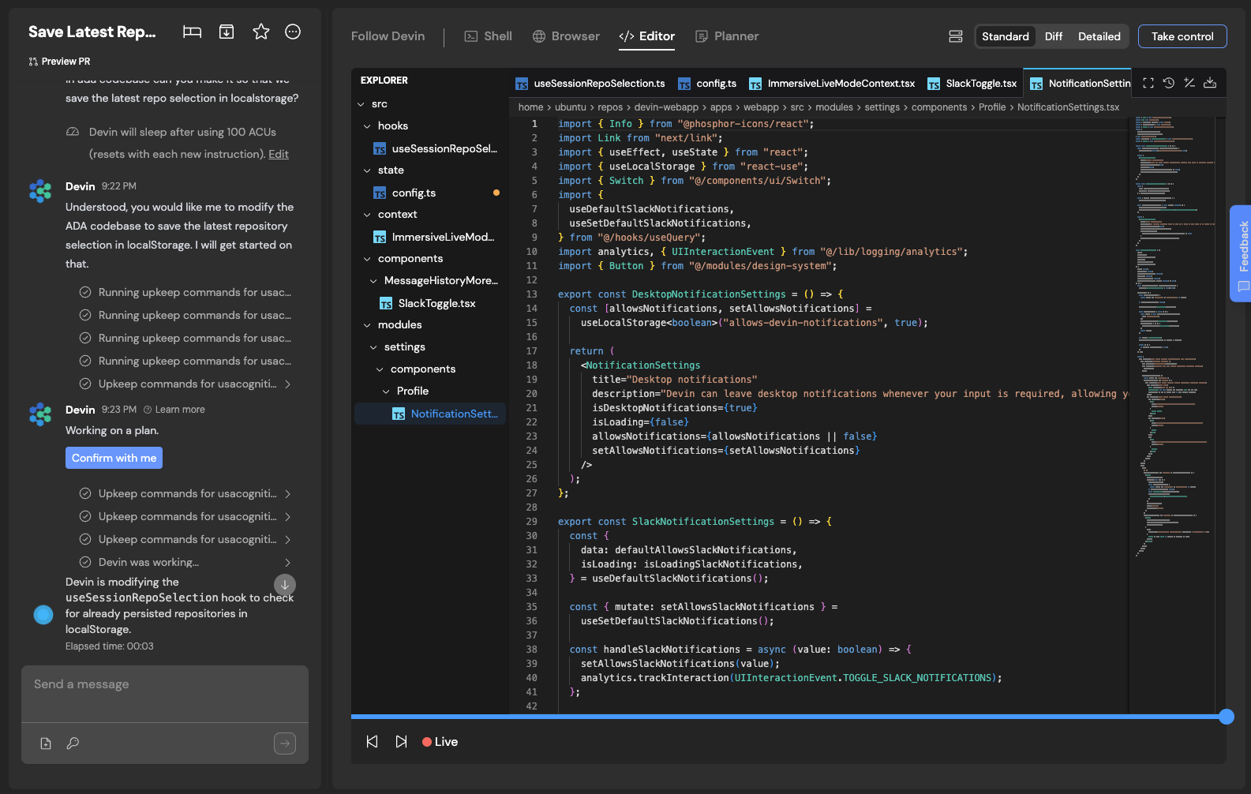The width and height of the screenshot is (1251, 794).
Task: Click the Take control button
Action: (1182, 36)
